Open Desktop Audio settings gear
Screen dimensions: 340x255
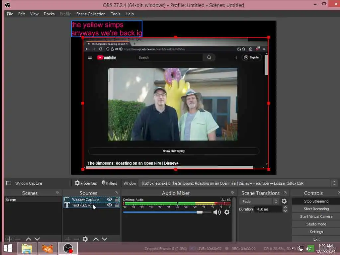point(227,212)
